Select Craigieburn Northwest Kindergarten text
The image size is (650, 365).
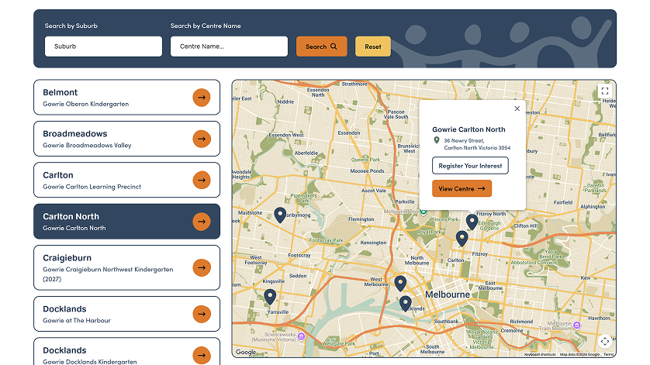tap(108, 274)
